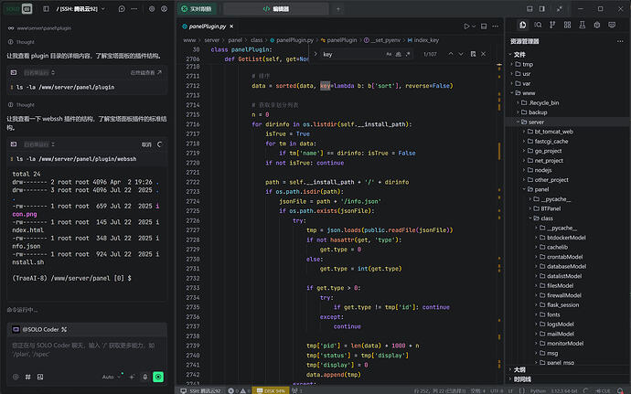Toggle side panel visibility in title bar

coord(542,8)
